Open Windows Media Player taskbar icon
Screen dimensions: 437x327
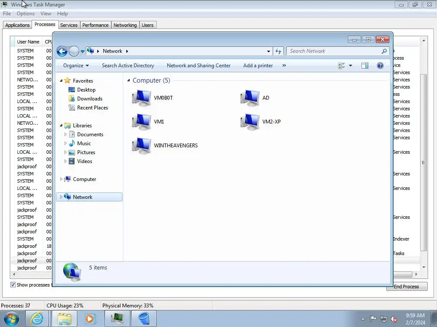[90, 318]
